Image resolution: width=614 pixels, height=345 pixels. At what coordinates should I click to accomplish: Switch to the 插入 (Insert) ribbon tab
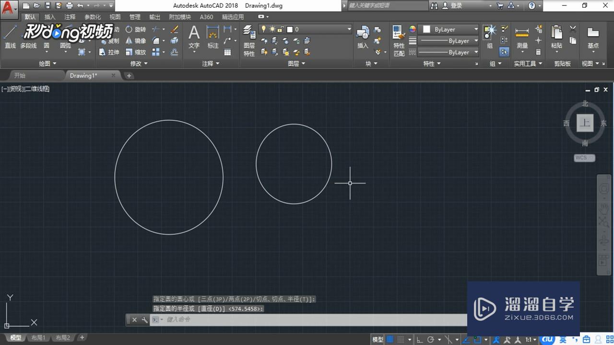[x=51, y=16]
